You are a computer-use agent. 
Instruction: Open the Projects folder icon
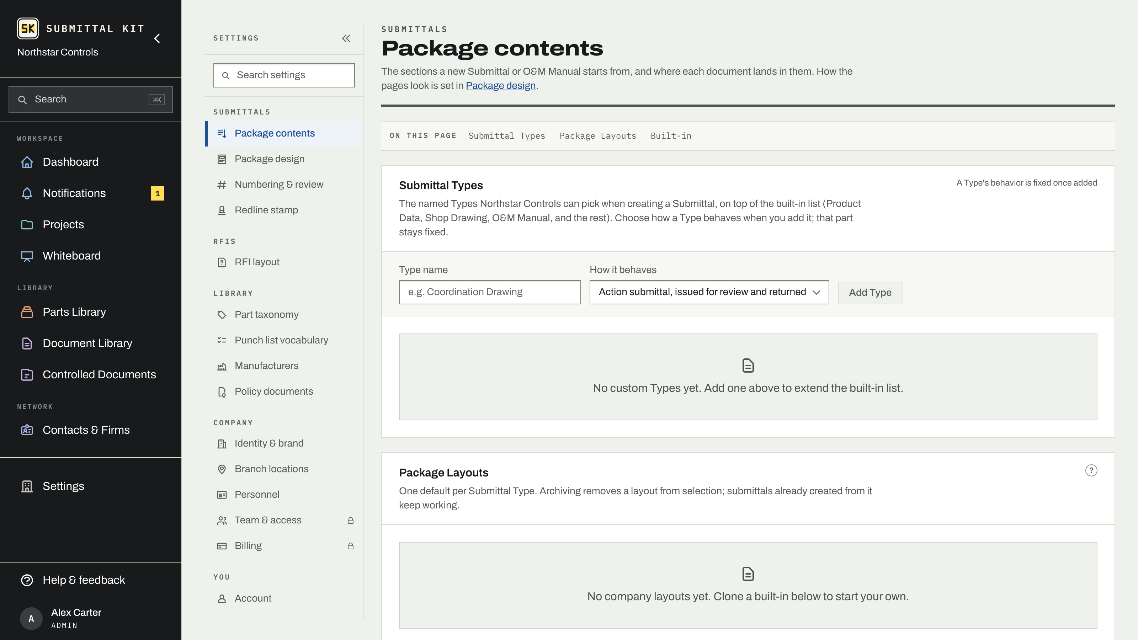[27, 225]
